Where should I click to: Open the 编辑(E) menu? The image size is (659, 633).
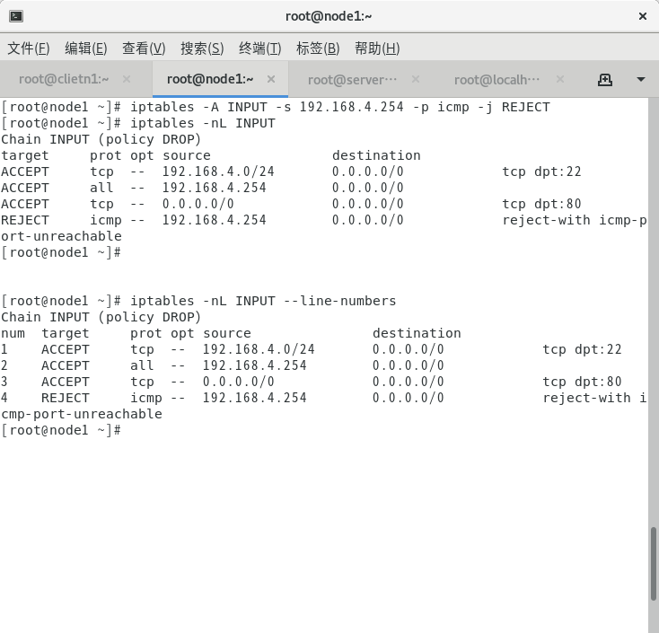click(x=86, y=48)
